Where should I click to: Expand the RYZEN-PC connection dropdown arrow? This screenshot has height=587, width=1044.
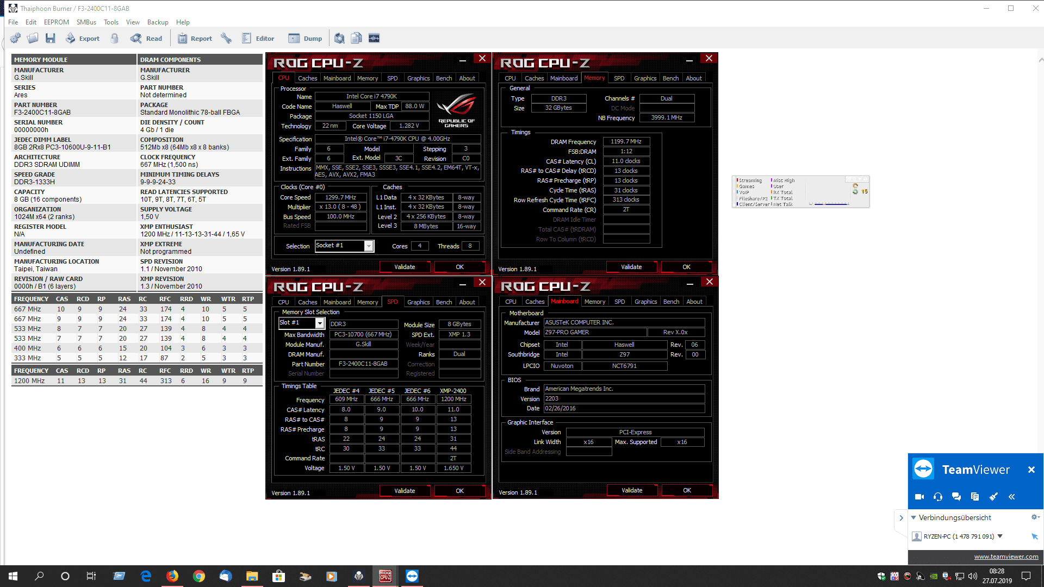[1000, 536]
